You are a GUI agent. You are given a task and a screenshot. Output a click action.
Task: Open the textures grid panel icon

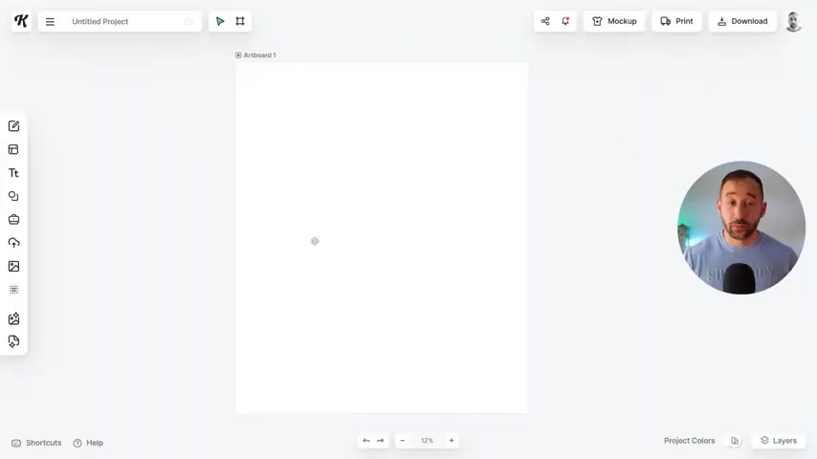pos(13,290)
